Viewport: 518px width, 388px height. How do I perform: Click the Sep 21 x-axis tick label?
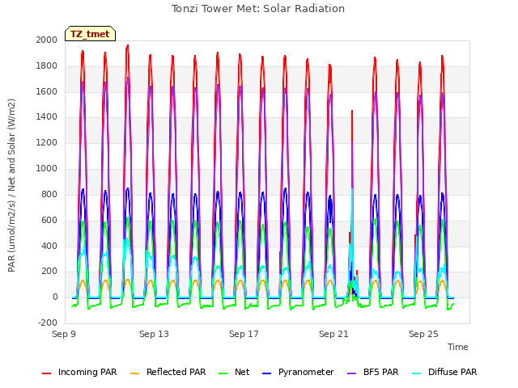[333, 334]
